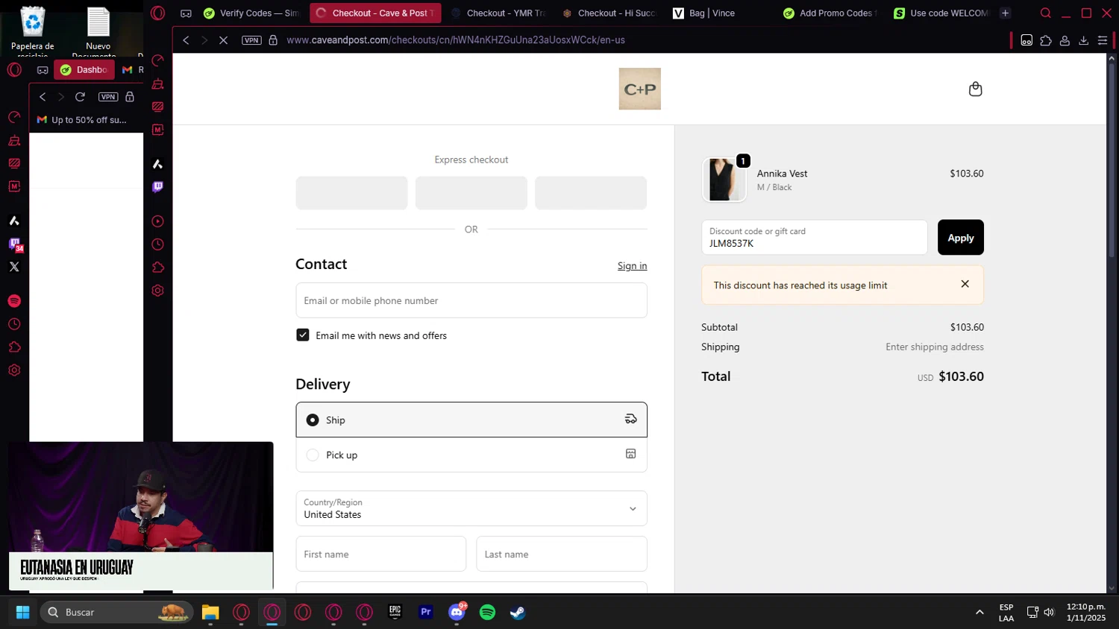
Task: Open the player icon in front window sidebar
Action: (157, 221)
